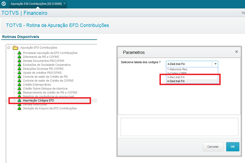Select Importação Códigos EFD routine
Viewport: 245px width, 163px height.
pos(39,101)
